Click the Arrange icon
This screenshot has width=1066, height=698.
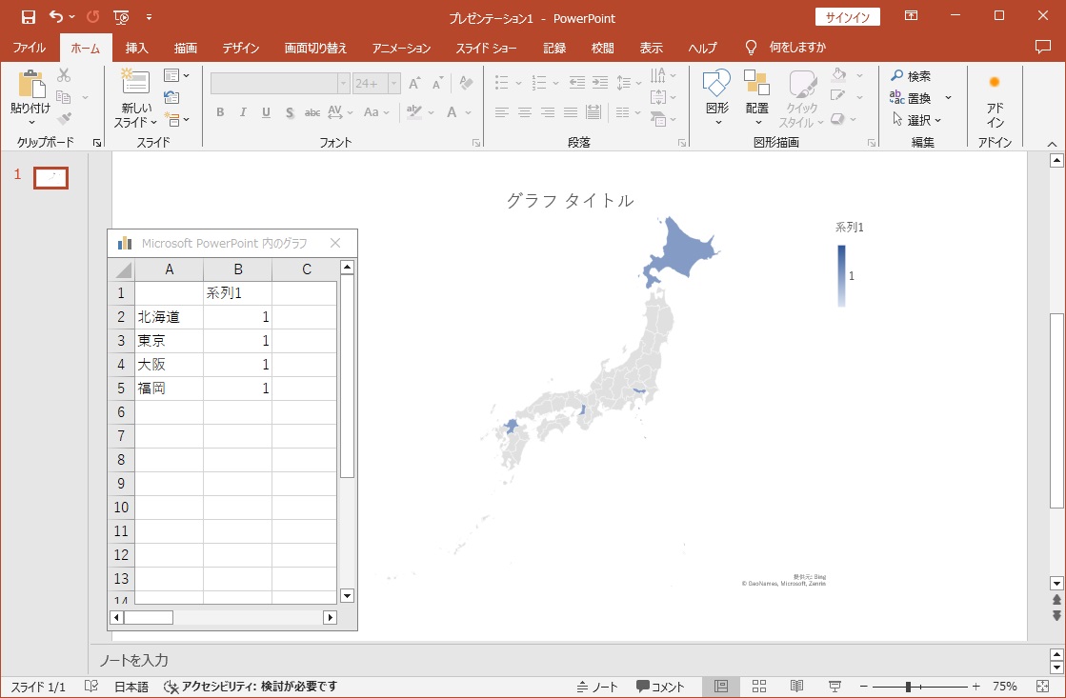point(757,84)
